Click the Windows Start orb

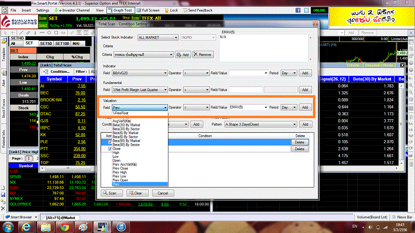coord(8,227)
